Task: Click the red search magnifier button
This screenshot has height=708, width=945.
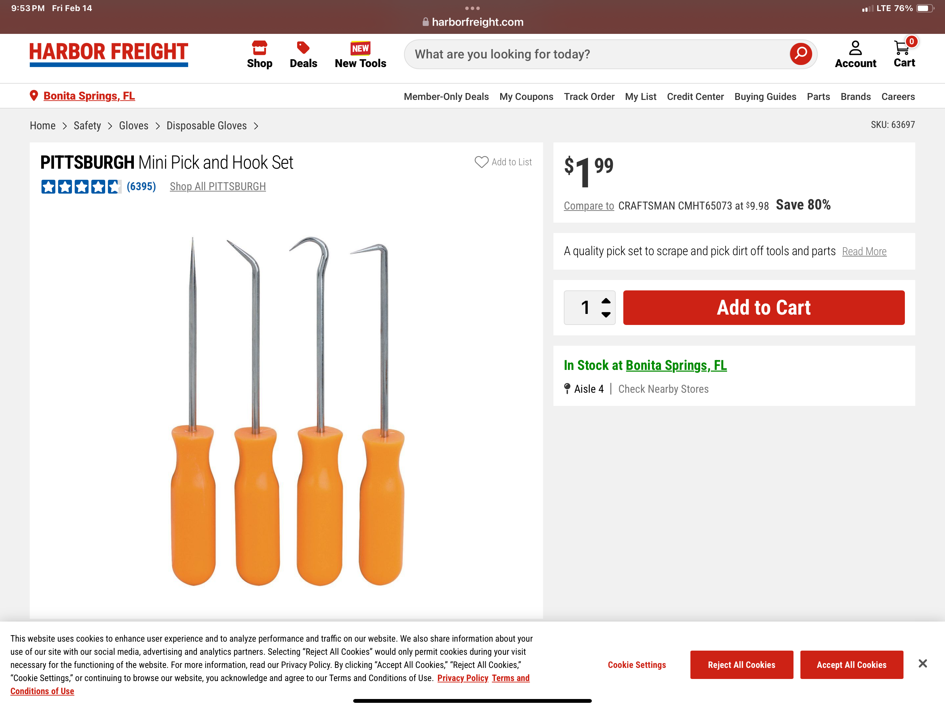Action: (x=800, y=54)
